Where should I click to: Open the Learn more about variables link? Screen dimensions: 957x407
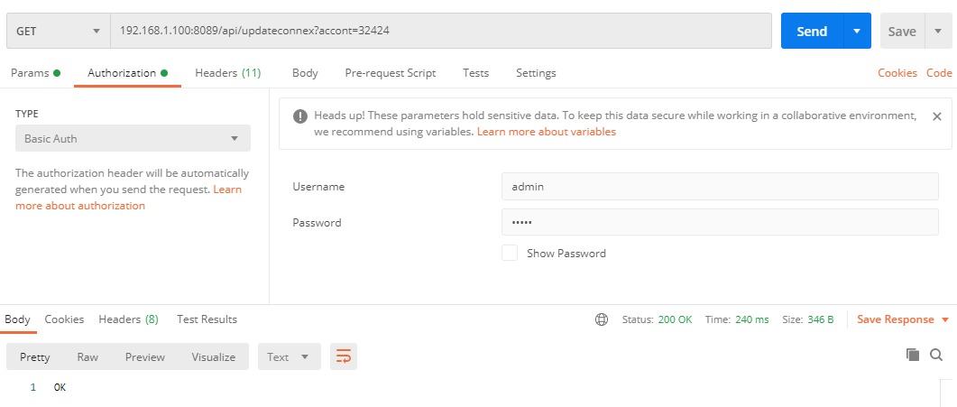pyautogui.click(x=546, y=132)
